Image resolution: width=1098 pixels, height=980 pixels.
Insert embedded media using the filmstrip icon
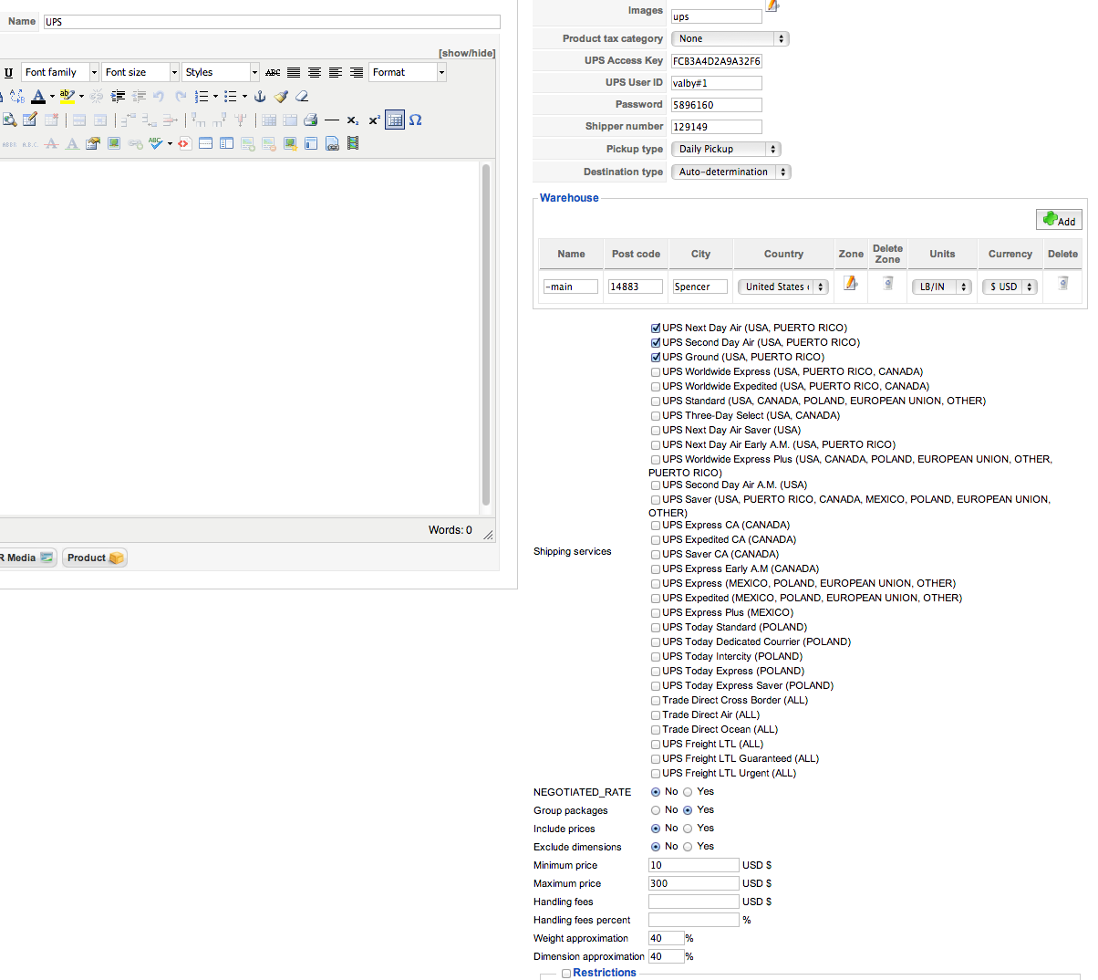(x=353, y=143)
